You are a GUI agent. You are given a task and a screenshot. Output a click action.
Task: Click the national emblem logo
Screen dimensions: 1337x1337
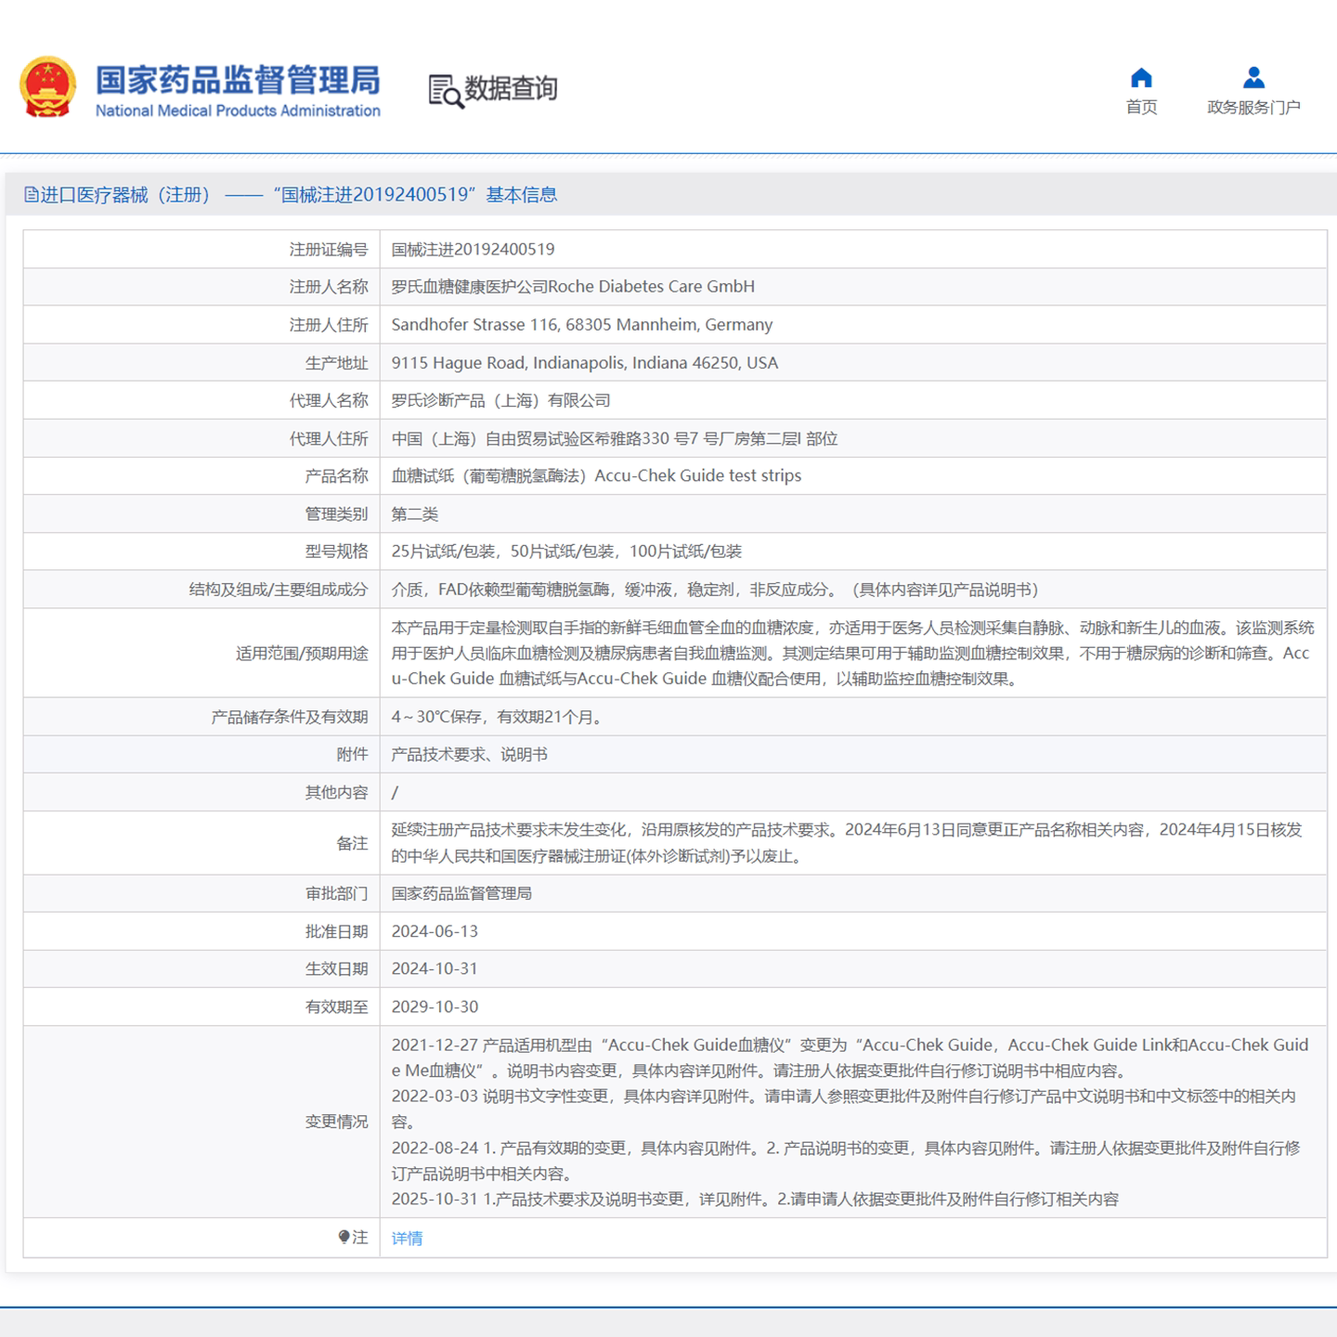point(48,87)
